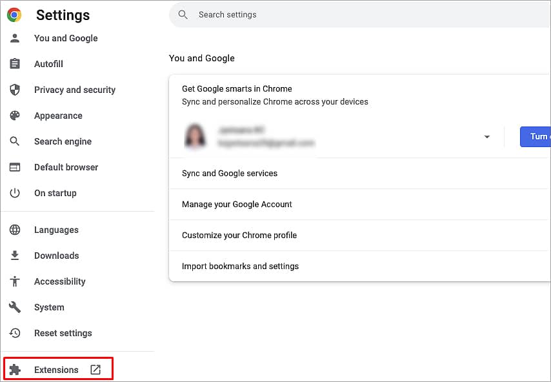This screenshot has height=382, width=551.
Task: Click the open-in-new-tab icon beside Extensions
Action: coord(95,369)
